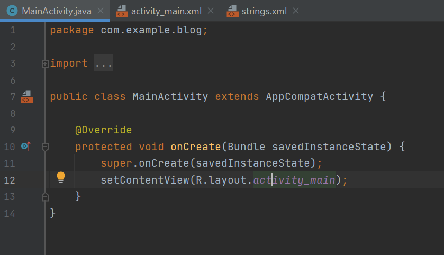Click the MainActivity class name in declaration
This screenshot has width=444, height=255.
[170, 96]
